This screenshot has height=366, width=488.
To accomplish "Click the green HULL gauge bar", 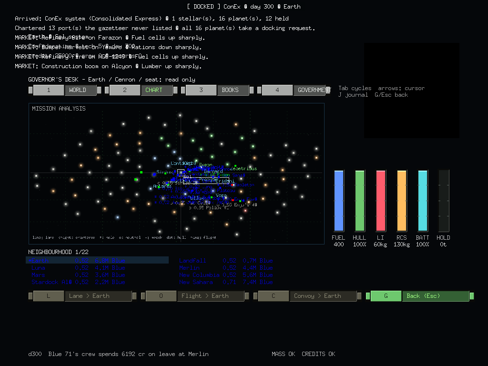I will 360,201.
